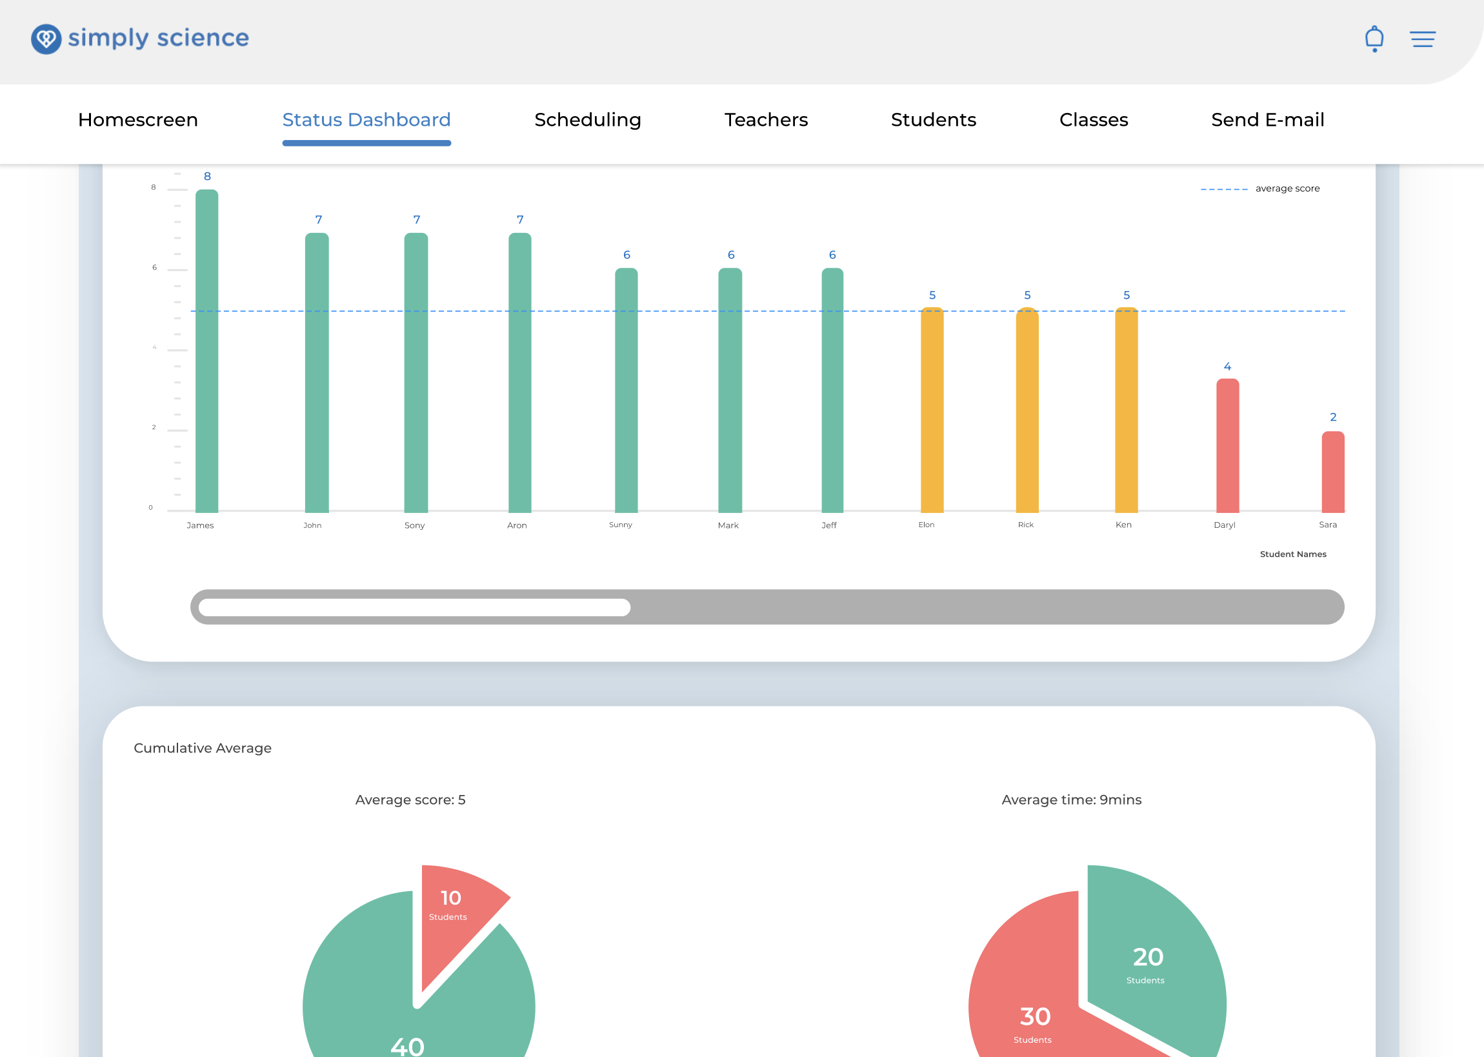Click the Cumulative Average heading

[x=203, y=749]
